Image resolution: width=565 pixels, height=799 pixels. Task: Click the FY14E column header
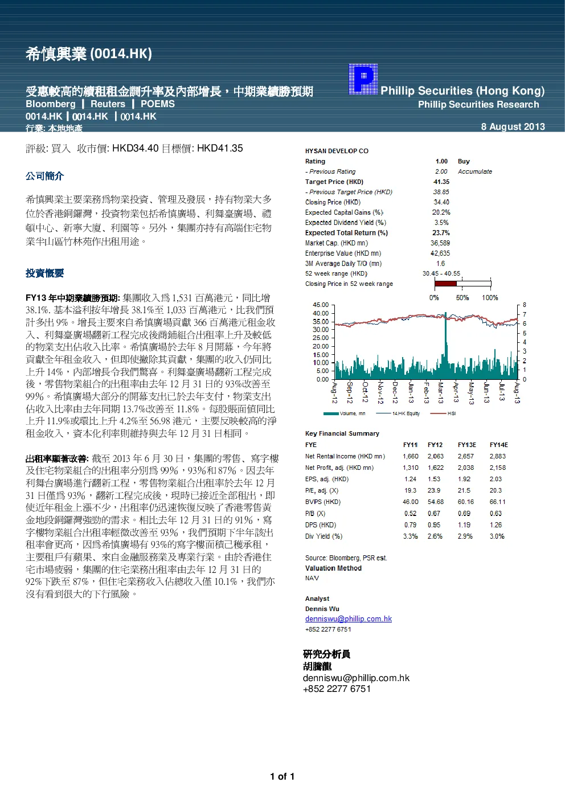[x=499, y=445]
